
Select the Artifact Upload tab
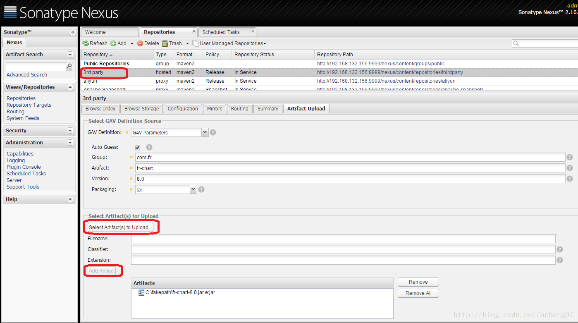click(x=306, y=109)
